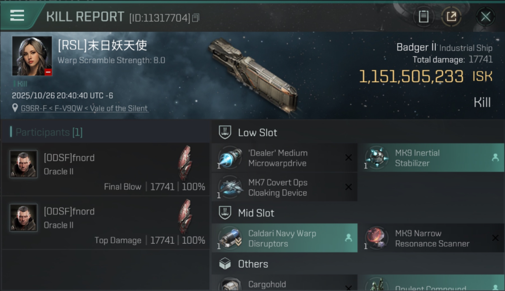The width and height of the screenshot is (505, 291).
Task: Open the hamburger menu in header
Action: pyautogui.click(x=17, y=16)
